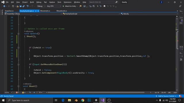Open the 123% zoom level dropdown
Viewport: 184px width, 103px height.
coord(8,92)
